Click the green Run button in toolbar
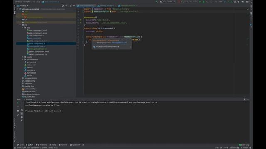Viewport: 266px width, 149px height. (200, 2)
